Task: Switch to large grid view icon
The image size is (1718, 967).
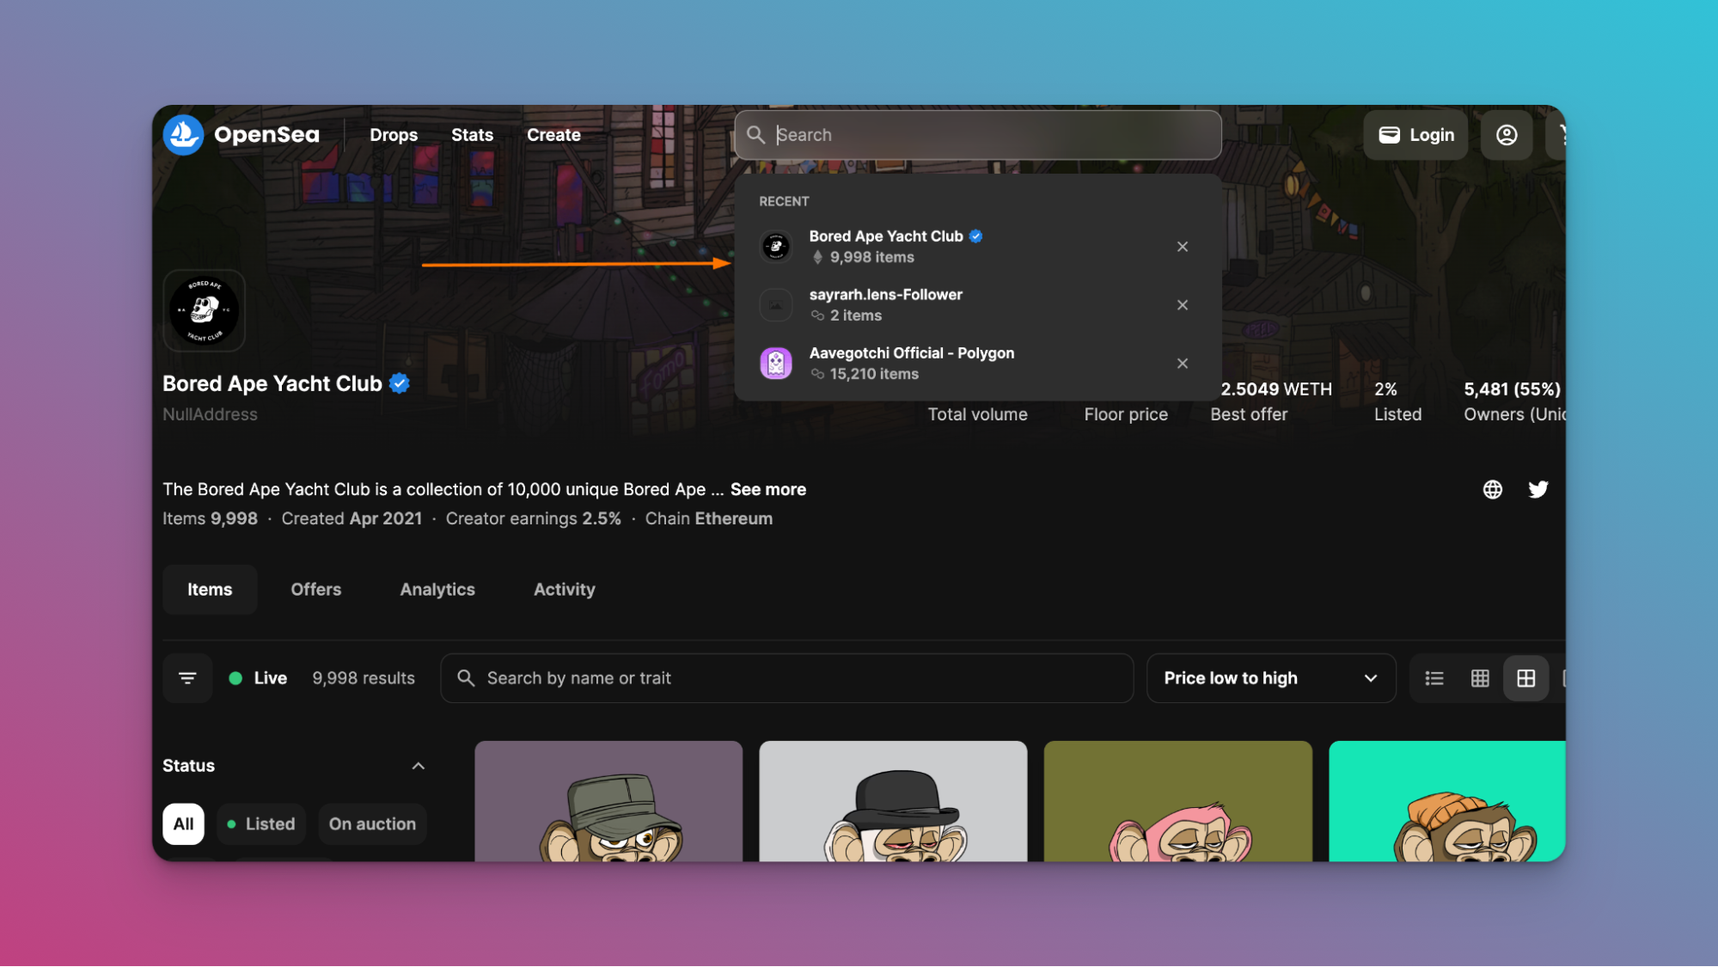Action: pyautogui.click(x=1525, y=678)
